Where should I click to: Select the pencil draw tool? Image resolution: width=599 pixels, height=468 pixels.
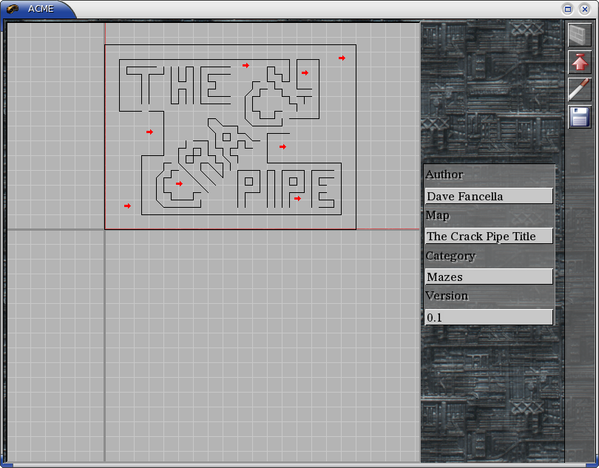580,89
